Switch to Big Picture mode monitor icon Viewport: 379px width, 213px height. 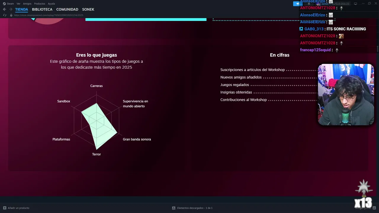coord(356,4)
